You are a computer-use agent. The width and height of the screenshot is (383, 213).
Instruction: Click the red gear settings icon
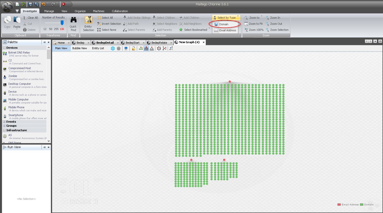pyautogui.click(x=63, y=4)
